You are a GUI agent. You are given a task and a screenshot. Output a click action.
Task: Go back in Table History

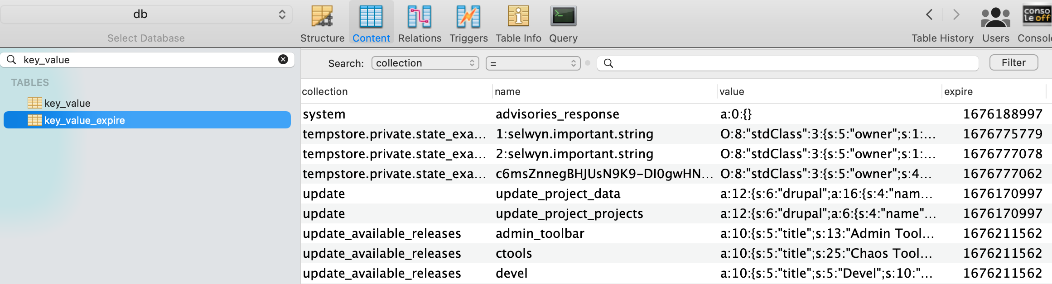pos(929,14)
